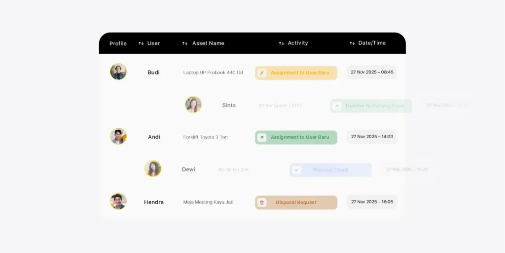This screenshot has height=253, width=505.
Task: Open Sinta's profile photo
Action: point(193,105)
